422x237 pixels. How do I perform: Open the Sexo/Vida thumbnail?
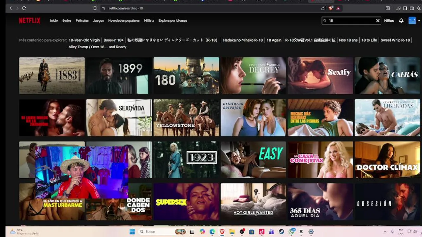pos(119,118)
